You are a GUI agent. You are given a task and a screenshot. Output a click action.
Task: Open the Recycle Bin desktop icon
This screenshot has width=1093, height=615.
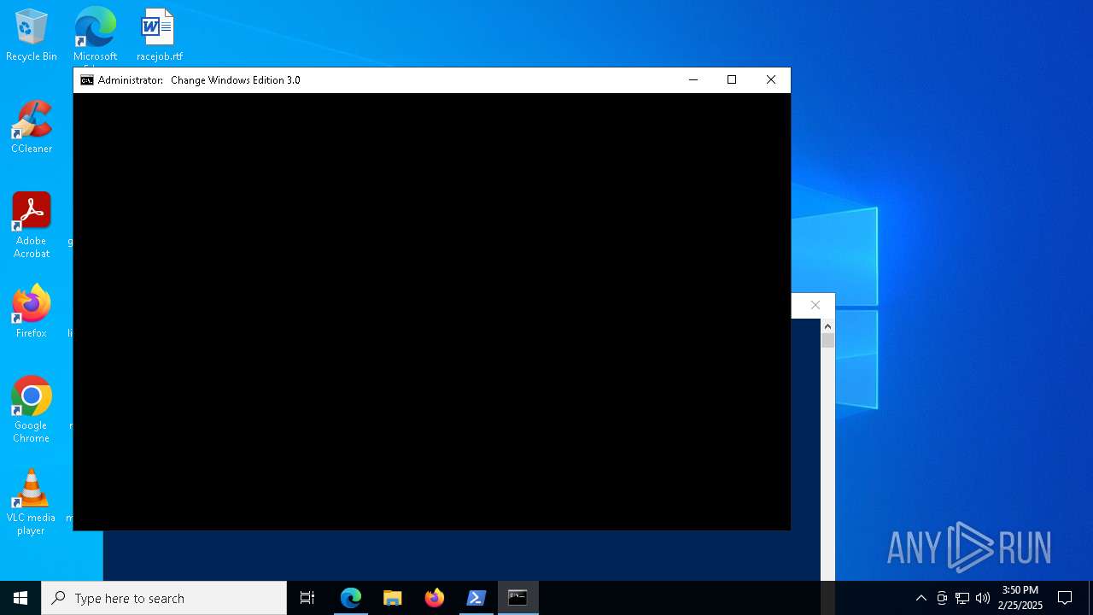coord(32,35)
